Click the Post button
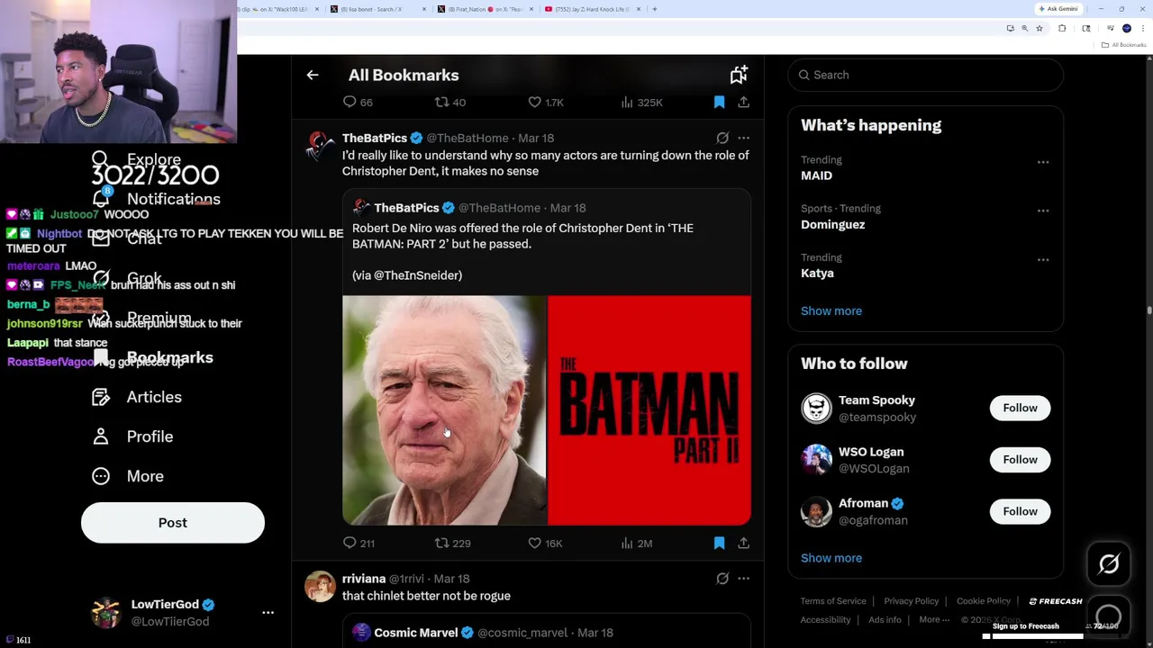Viewport: 1153px width, 648px height. tap(173, 523)
